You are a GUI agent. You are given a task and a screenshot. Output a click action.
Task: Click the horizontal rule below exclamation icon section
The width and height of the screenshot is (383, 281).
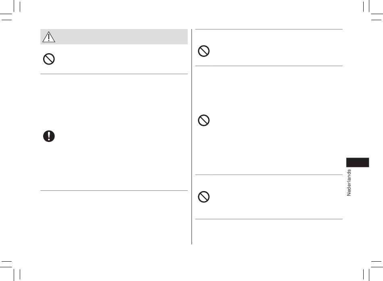pos(114,190)
